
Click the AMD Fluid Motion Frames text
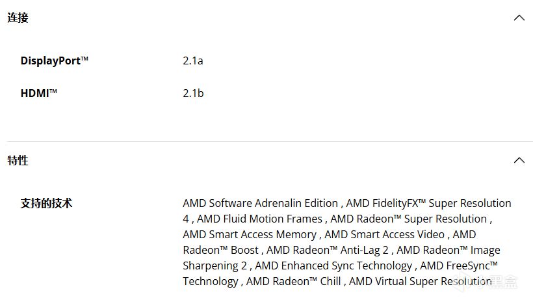click(x=259, y=219)
